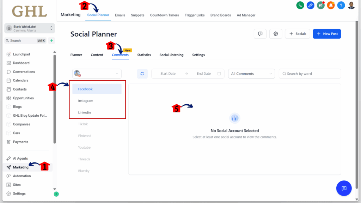Open the All Comments filter dropdown
The width and height of the screenshot is (361, 203).
pyautogui.click(x=251, y=74)
